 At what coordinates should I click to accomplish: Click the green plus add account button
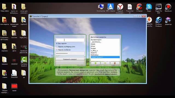(x=95, y=63)
